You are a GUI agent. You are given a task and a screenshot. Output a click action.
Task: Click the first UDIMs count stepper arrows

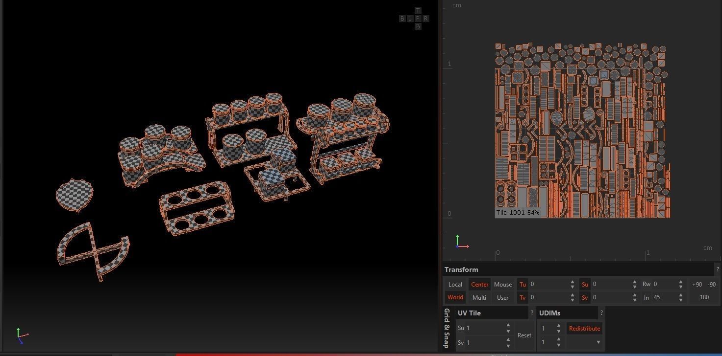[x=559, y=329]
